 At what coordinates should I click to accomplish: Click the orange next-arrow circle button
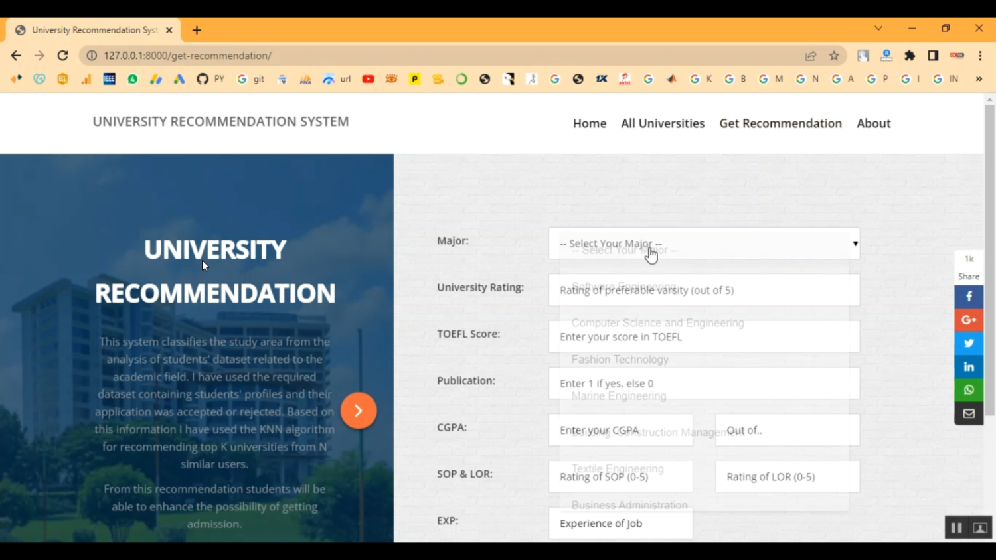click(x=359, y=411)
